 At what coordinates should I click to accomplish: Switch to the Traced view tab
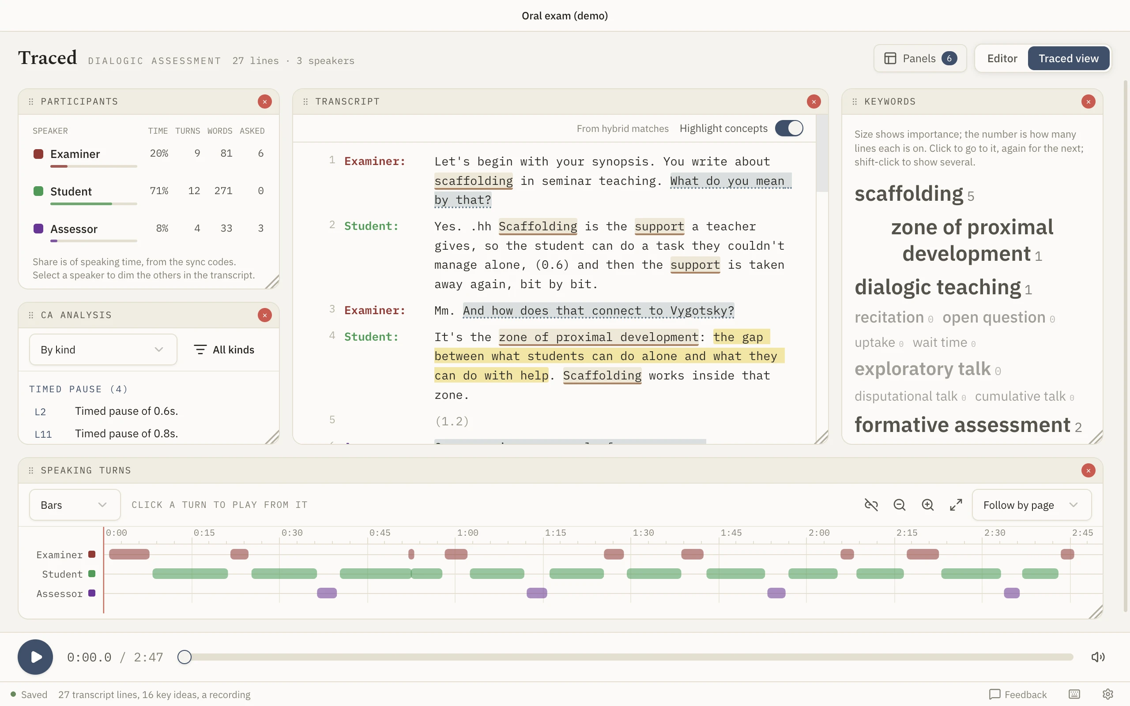[x=1068, y=58]
